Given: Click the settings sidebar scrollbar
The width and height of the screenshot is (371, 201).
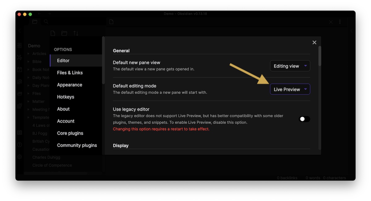Looking at the screenshot, I should (x=104, y=60).
